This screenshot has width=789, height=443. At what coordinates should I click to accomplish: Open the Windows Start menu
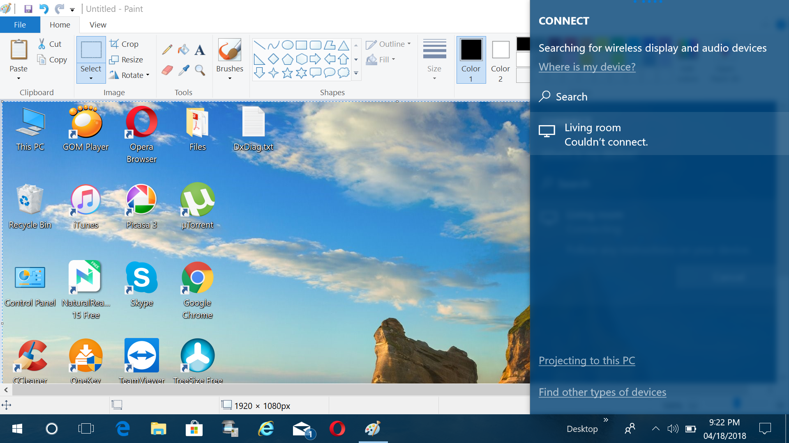click(17, 429)
